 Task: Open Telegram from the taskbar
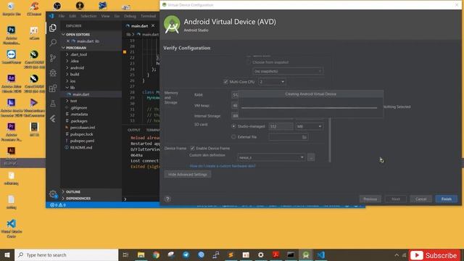(186, 254)
